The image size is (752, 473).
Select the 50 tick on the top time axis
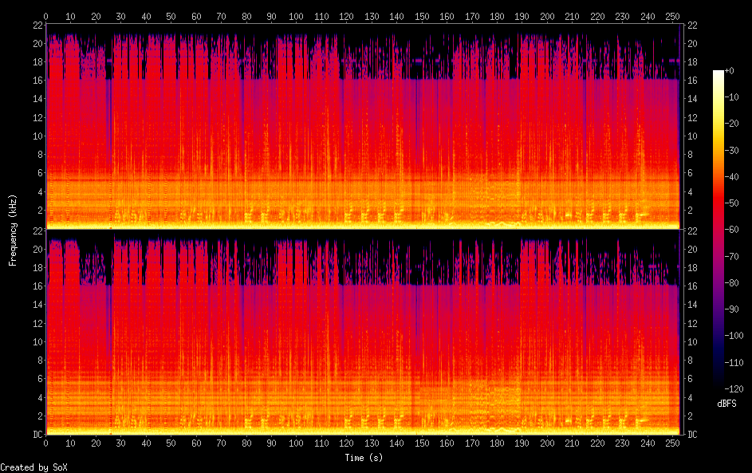[x=171, y=16]
